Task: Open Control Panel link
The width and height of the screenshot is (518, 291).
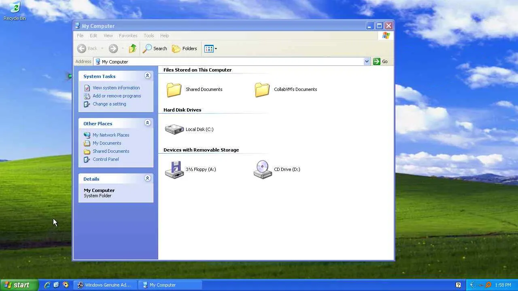Action: [106, 159]
